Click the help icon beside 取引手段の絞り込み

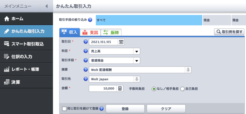pos(90,20)
